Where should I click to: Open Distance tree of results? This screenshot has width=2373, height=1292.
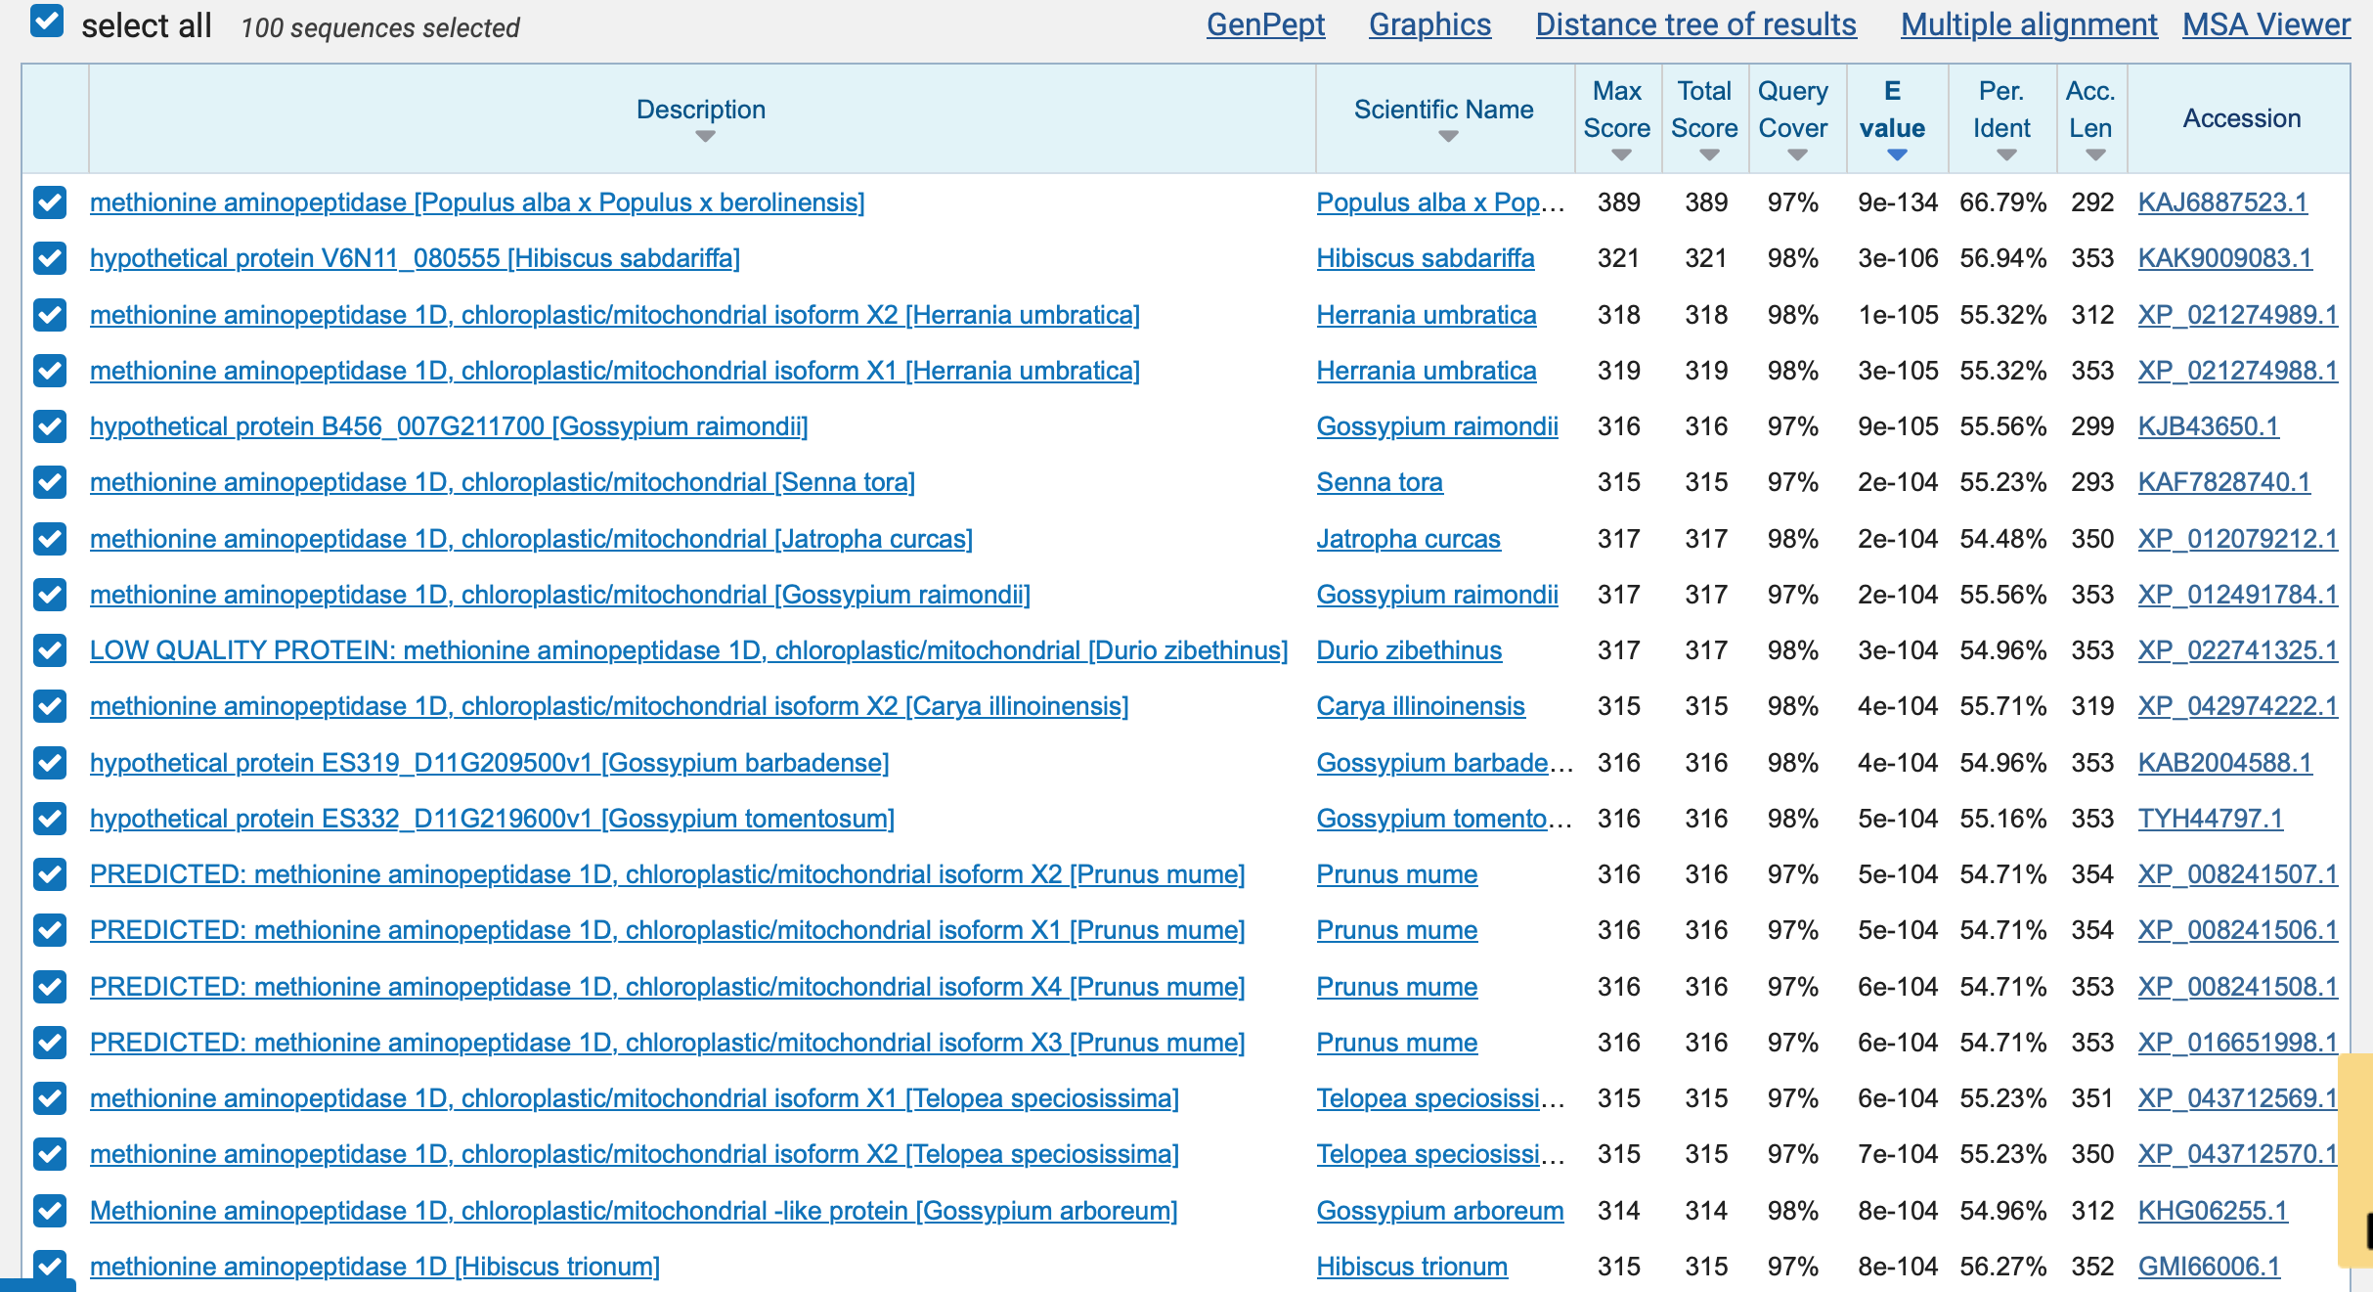click(x=1695, y=24)
